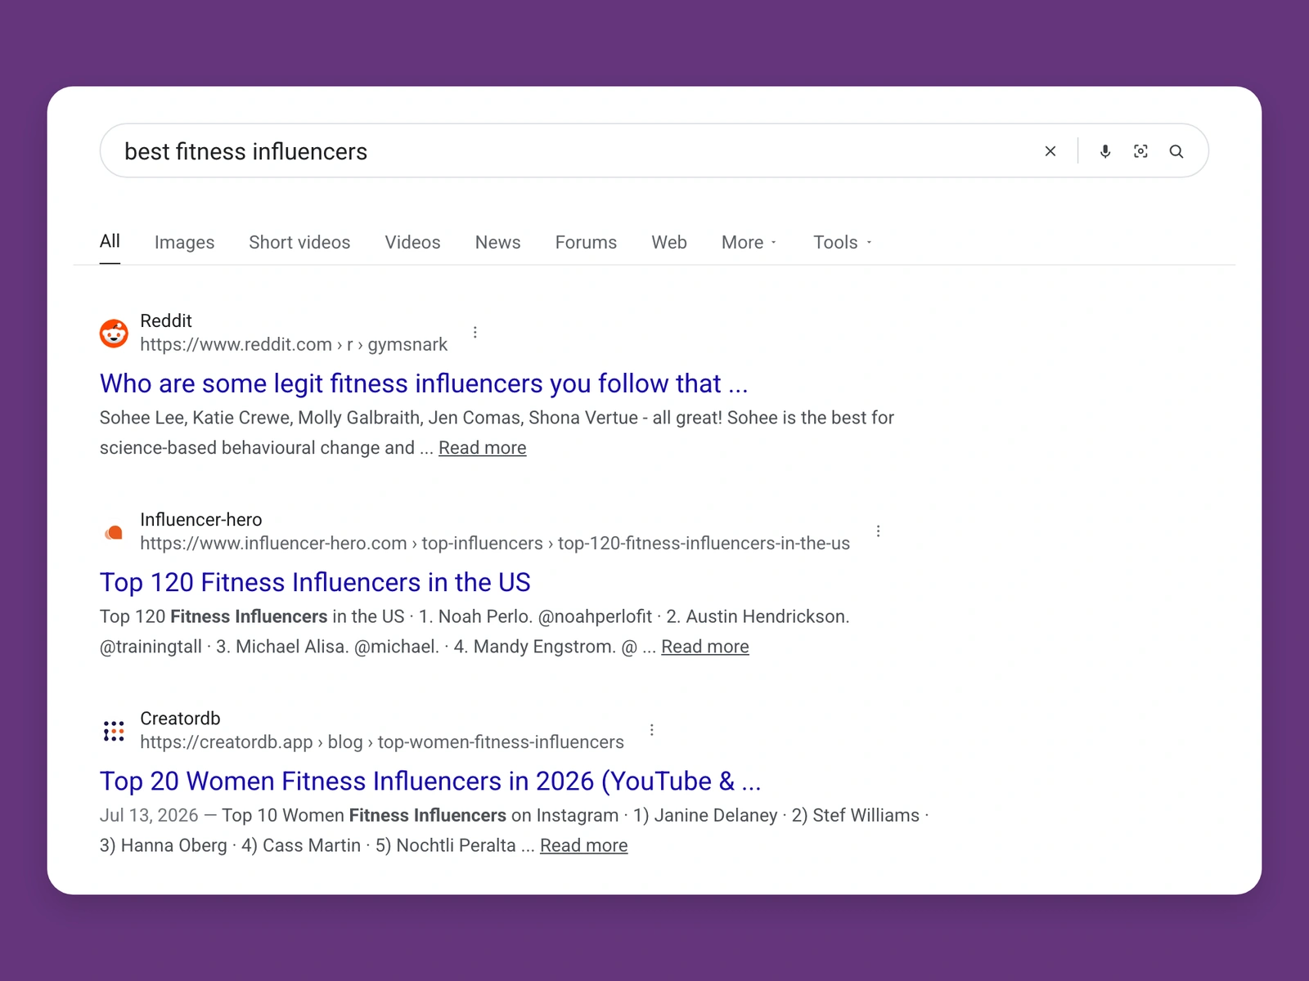Click Read more in the Reddit snippet
1309x981 pixels.
click(x=483, y=448)
